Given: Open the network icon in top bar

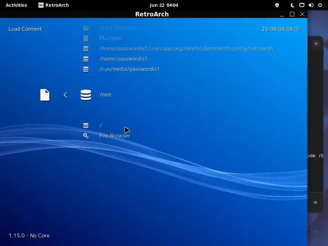Looking at the screenshot, I should [x=302, y=5].
